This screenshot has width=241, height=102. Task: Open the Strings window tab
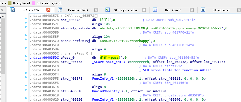pos(126,10)
